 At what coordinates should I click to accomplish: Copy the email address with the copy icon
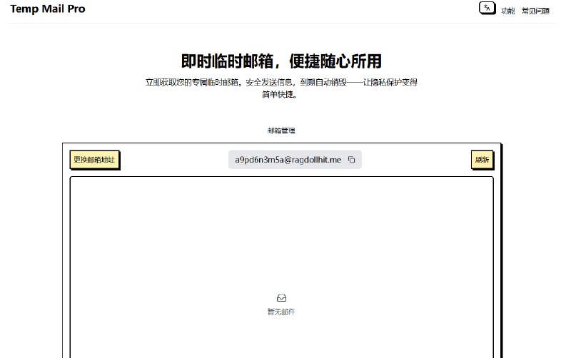point(351,160)
